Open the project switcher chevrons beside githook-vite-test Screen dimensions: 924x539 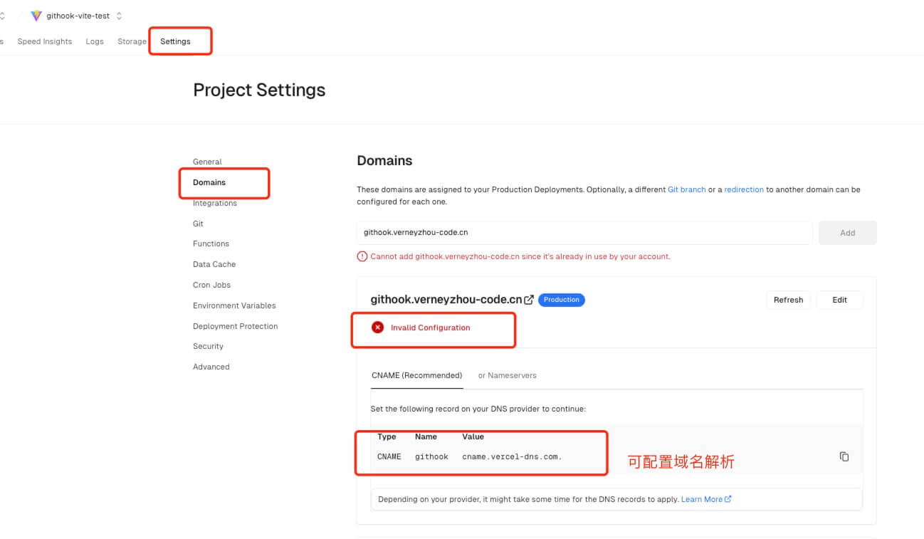(x=119, y=16)
